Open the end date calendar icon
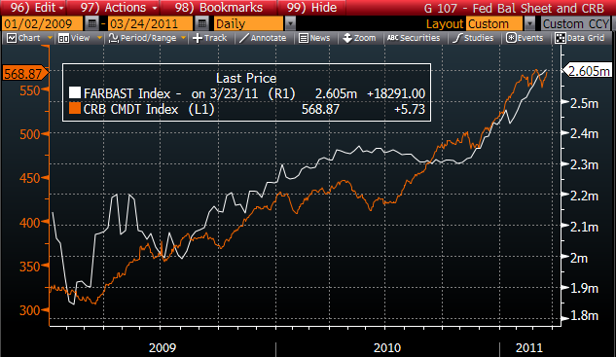The height and width of the screenshot is (357, 616). tap(202, 24)
